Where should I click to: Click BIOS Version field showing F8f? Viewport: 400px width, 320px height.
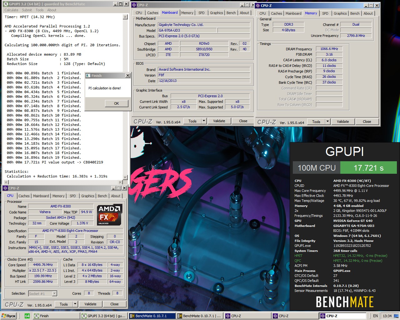(x=204, y=75)
